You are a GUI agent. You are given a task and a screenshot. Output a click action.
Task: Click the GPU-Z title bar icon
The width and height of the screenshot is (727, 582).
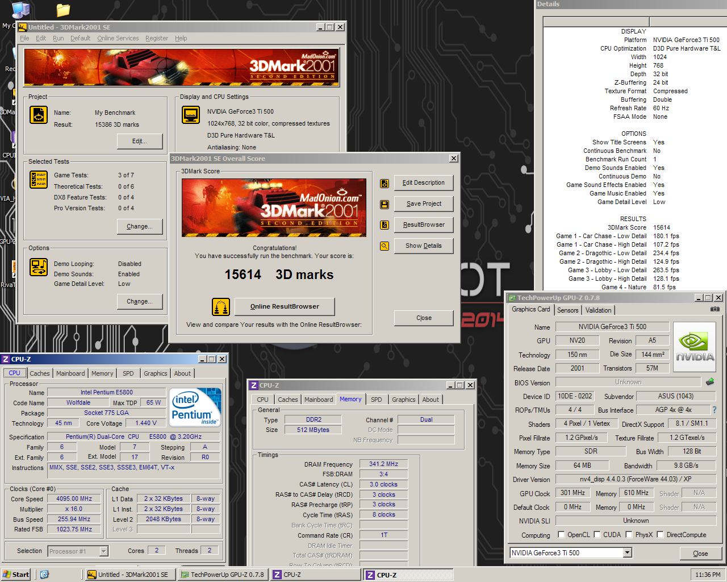(x=512, y=298)
